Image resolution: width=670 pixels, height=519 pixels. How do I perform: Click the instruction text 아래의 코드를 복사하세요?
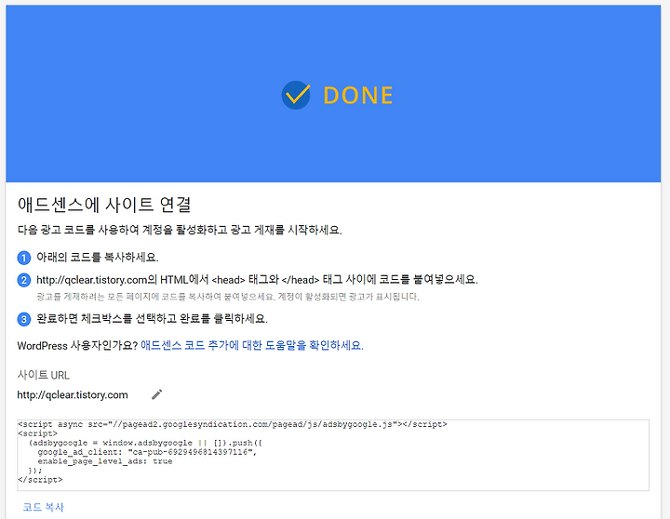pyautogui.click(x=98, y=257)
